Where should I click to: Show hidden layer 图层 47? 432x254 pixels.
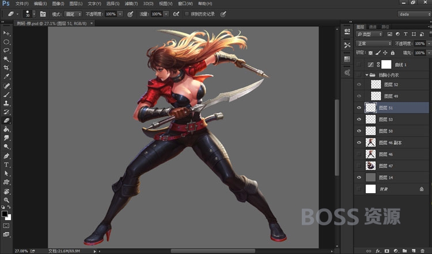359,166
